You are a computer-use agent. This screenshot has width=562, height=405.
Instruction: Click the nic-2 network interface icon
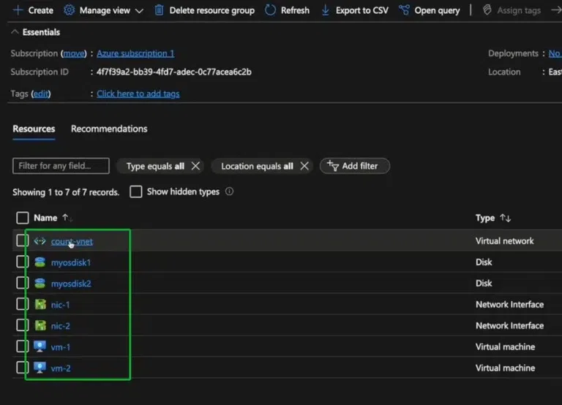[x=40, y=325]
